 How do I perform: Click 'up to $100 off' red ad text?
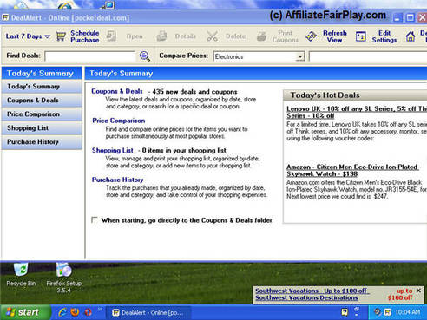[x=400, y=294]
